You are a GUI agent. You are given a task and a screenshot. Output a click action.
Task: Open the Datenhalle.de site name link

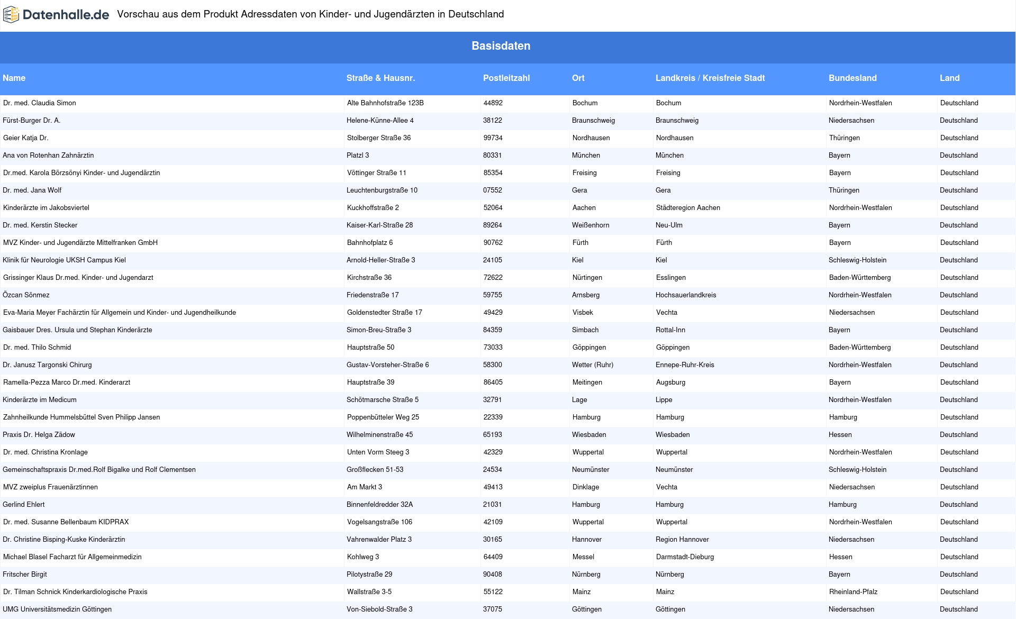point(66,15)
